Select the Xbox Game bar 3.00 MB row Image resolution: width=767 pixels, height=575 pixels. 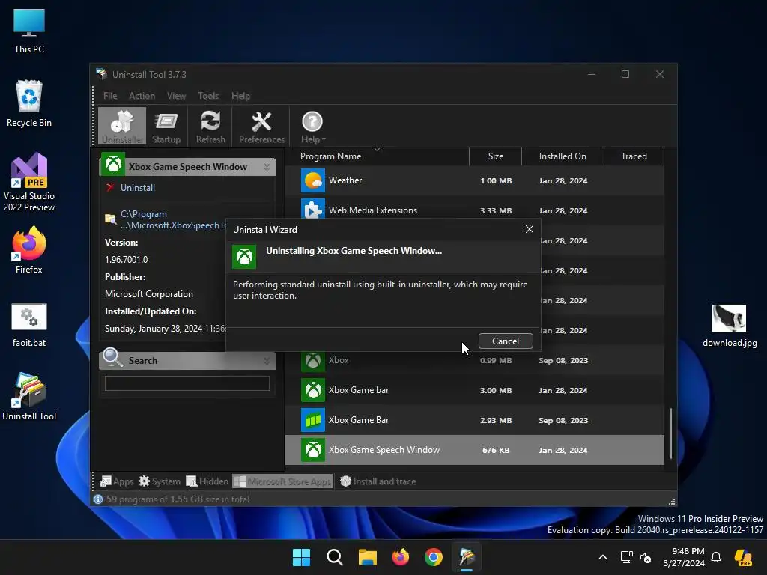[x=474, y=390]
